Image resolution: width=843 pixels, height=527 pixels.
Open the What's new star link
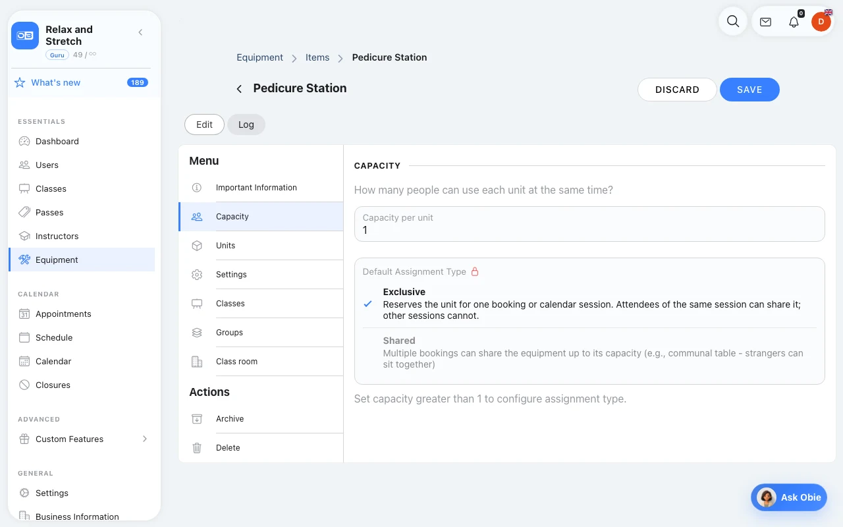pyautogui.click(x=47, y=82)
